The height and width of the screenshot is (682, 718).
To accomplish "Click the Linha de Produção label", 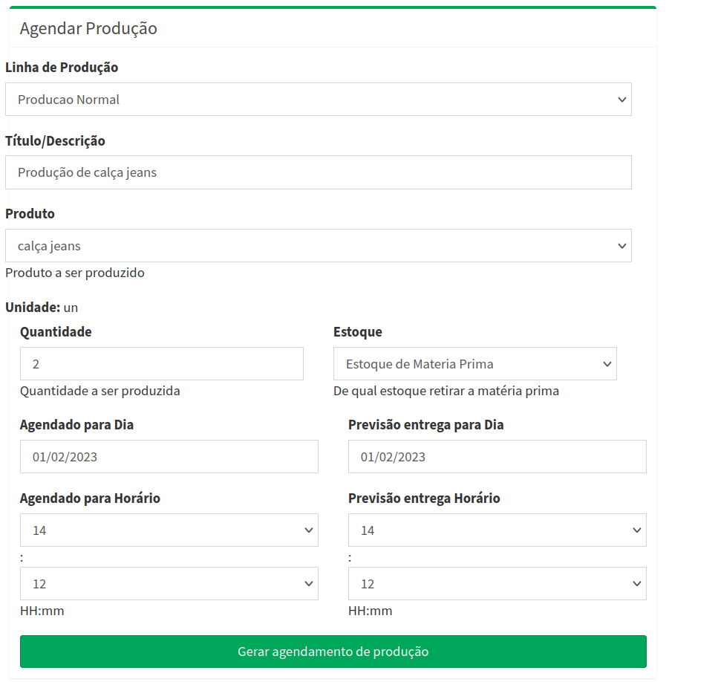I will (62, 68).
